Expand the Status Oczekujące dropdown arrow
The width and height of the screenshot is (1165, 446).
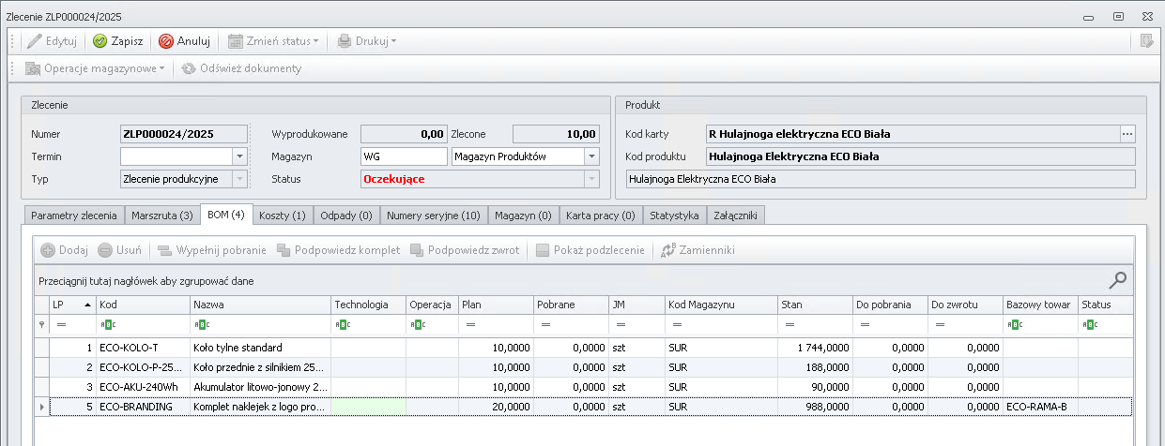point(591,179)
